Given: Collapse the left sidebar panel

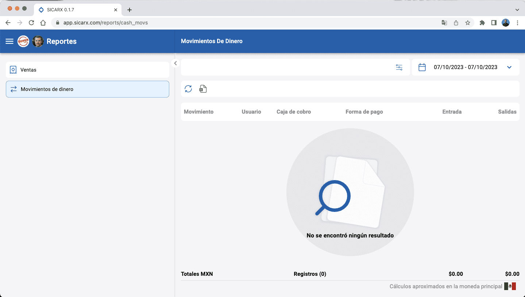Looking at the screenshot, I should click(175, 63).
